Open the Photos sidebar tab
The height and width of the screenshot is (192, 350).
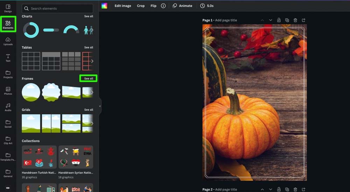(8, 91)
